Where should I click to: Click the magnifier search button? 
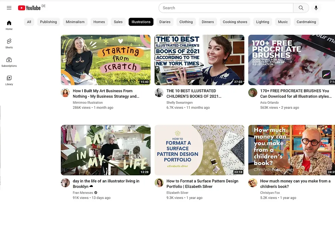(x=301, y=8)
